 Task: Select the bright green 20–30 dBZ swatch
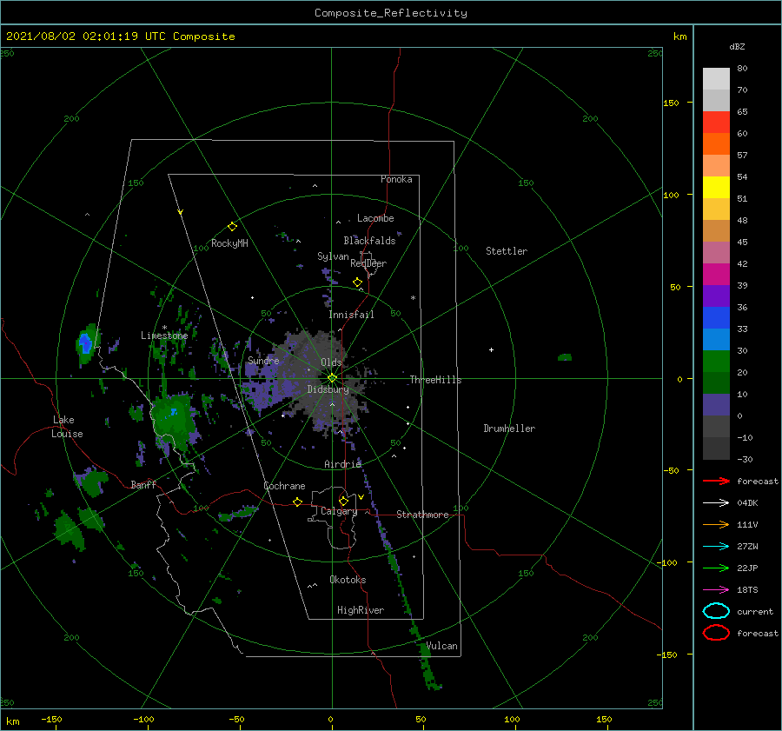click(x=716, y=362)
